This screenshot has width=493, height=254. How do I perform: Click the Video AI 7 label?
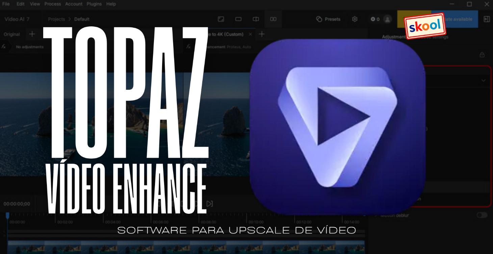click(17, 19)
